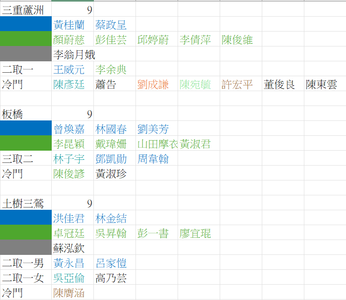346x300 pixels.
Task: Select the cell with 吳亞倫
Action: [73, 277]
